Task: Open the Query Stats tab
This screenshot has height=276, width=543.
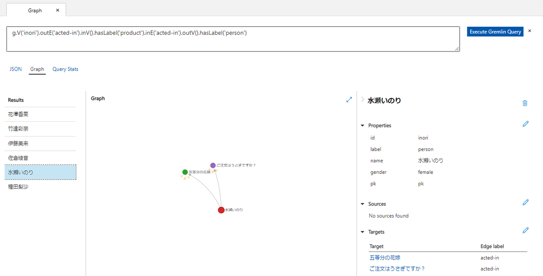Action: click(x=65, y=69)
